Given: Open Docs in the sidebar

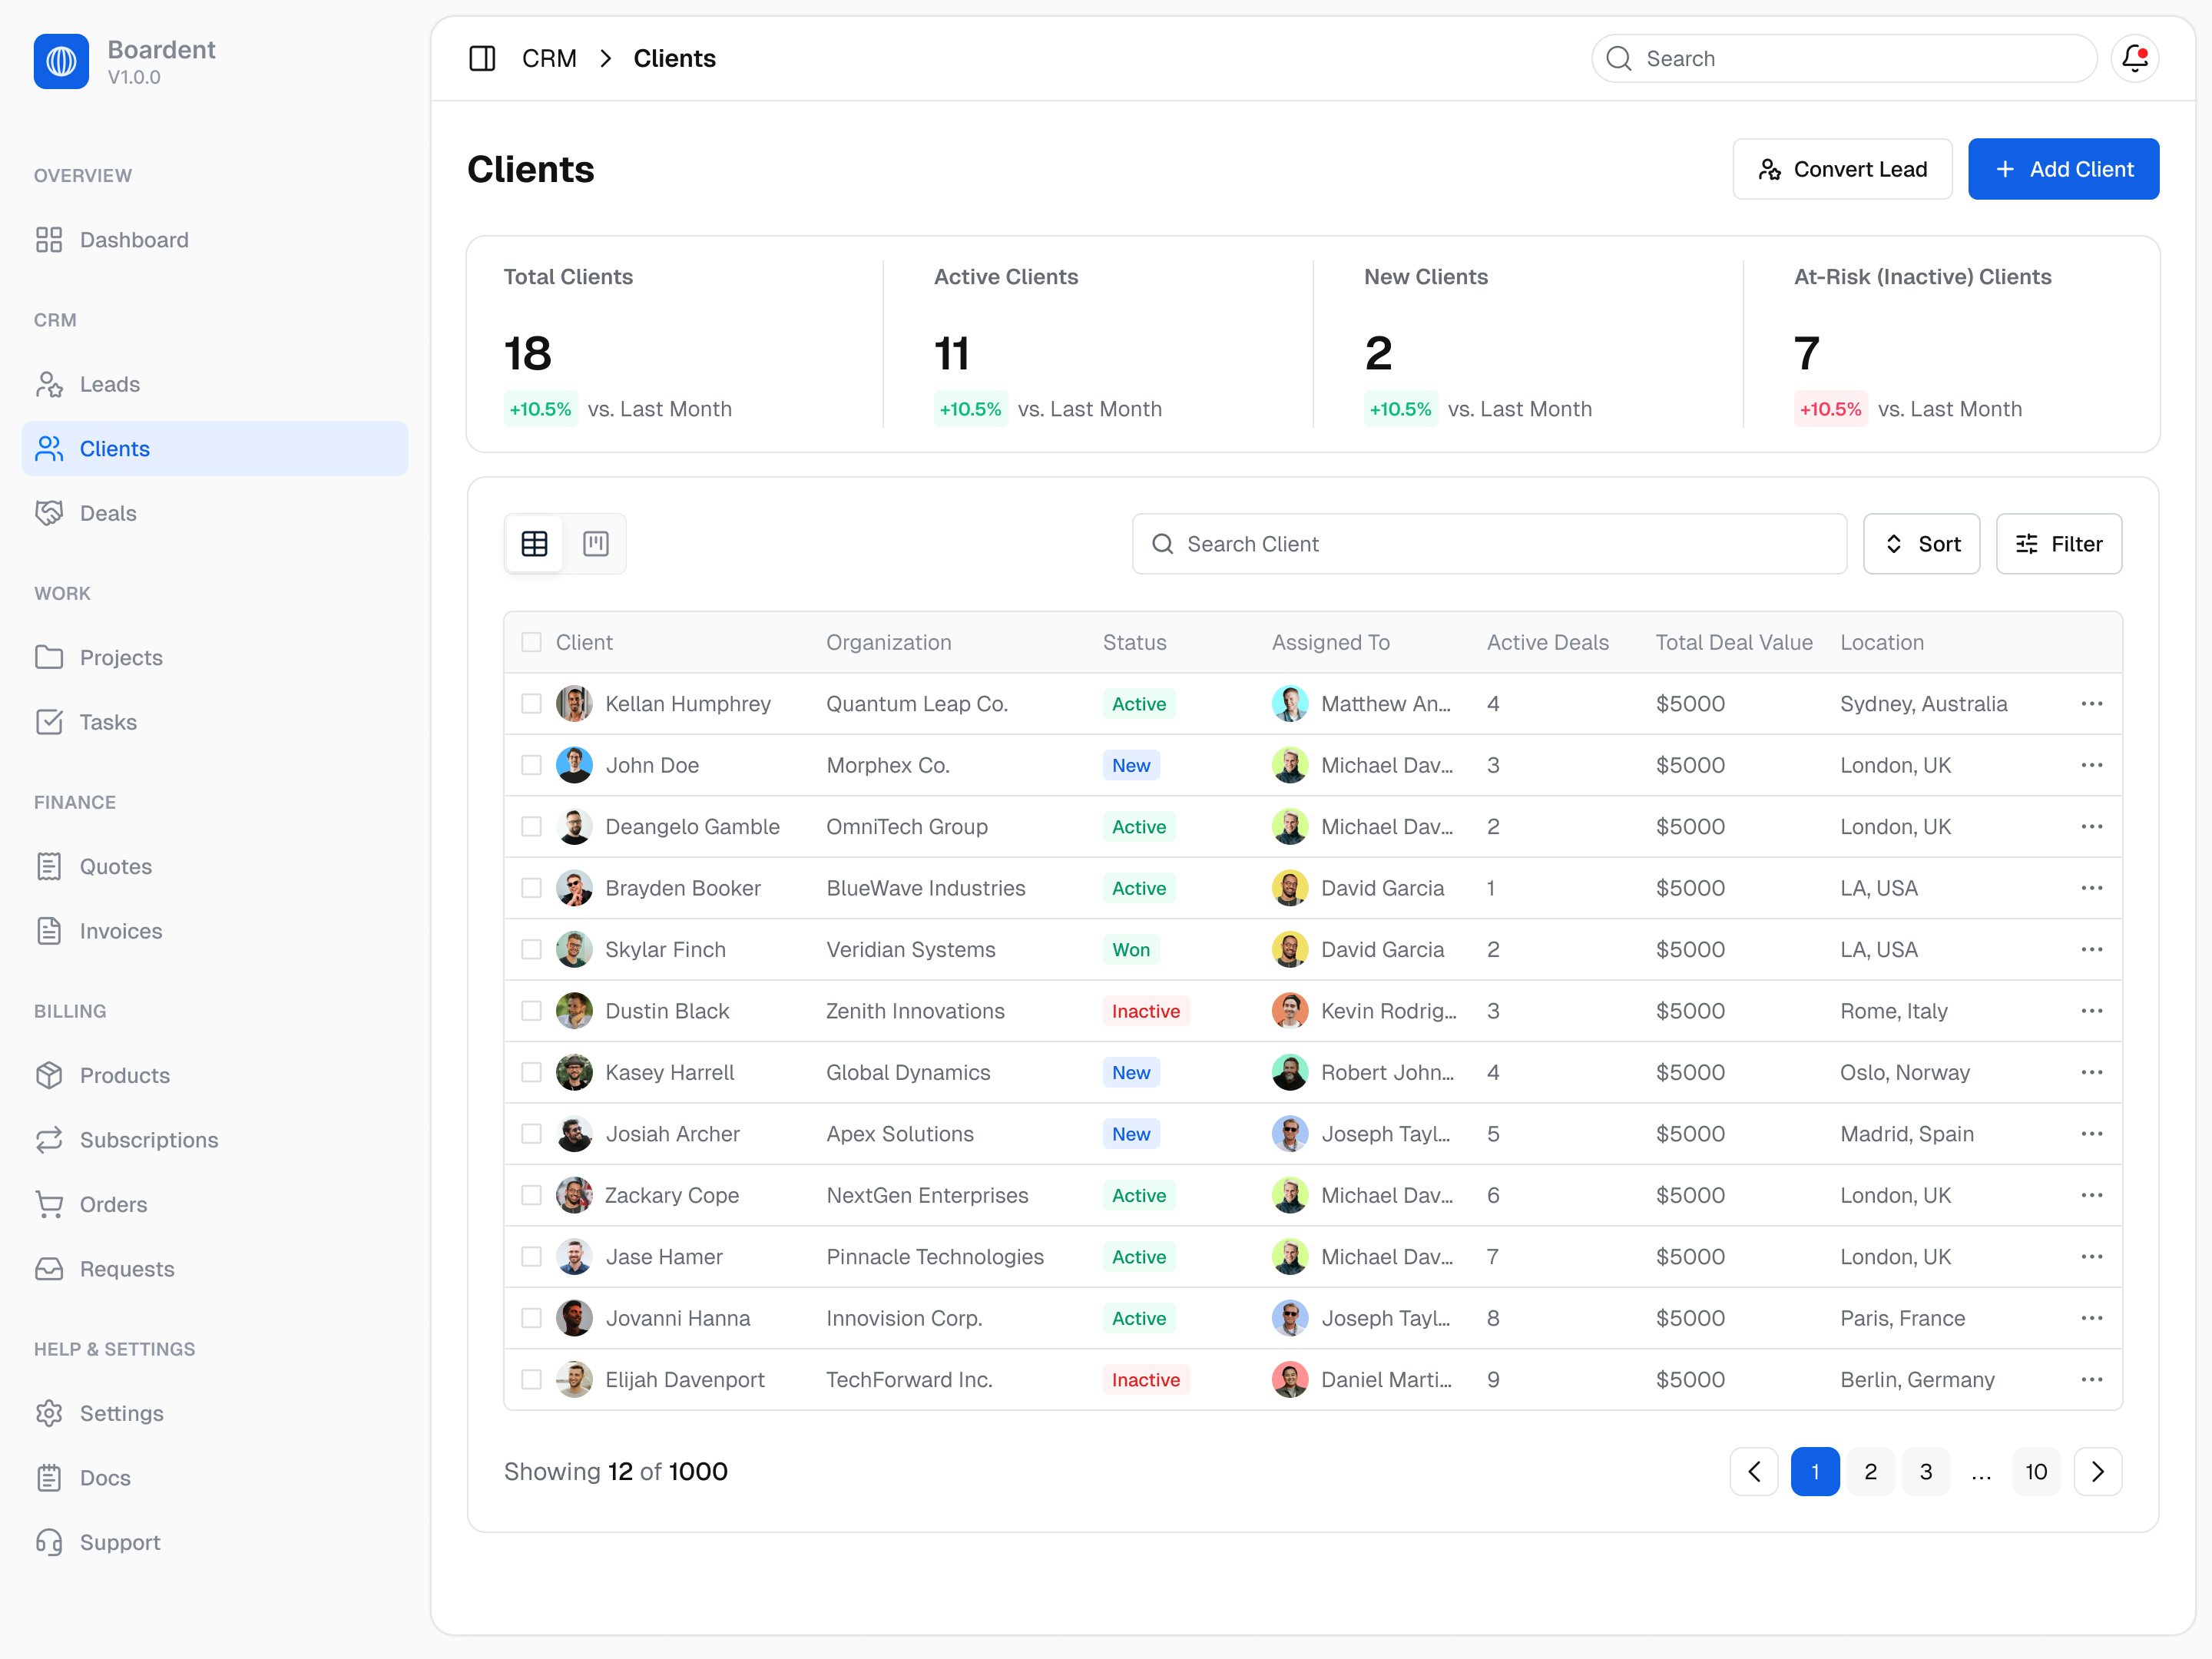Looking at the screenshot, I should 215,1478.
